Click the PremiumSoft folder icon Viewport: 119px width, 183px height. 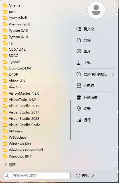pyautogui.click(x=5, y=24)
